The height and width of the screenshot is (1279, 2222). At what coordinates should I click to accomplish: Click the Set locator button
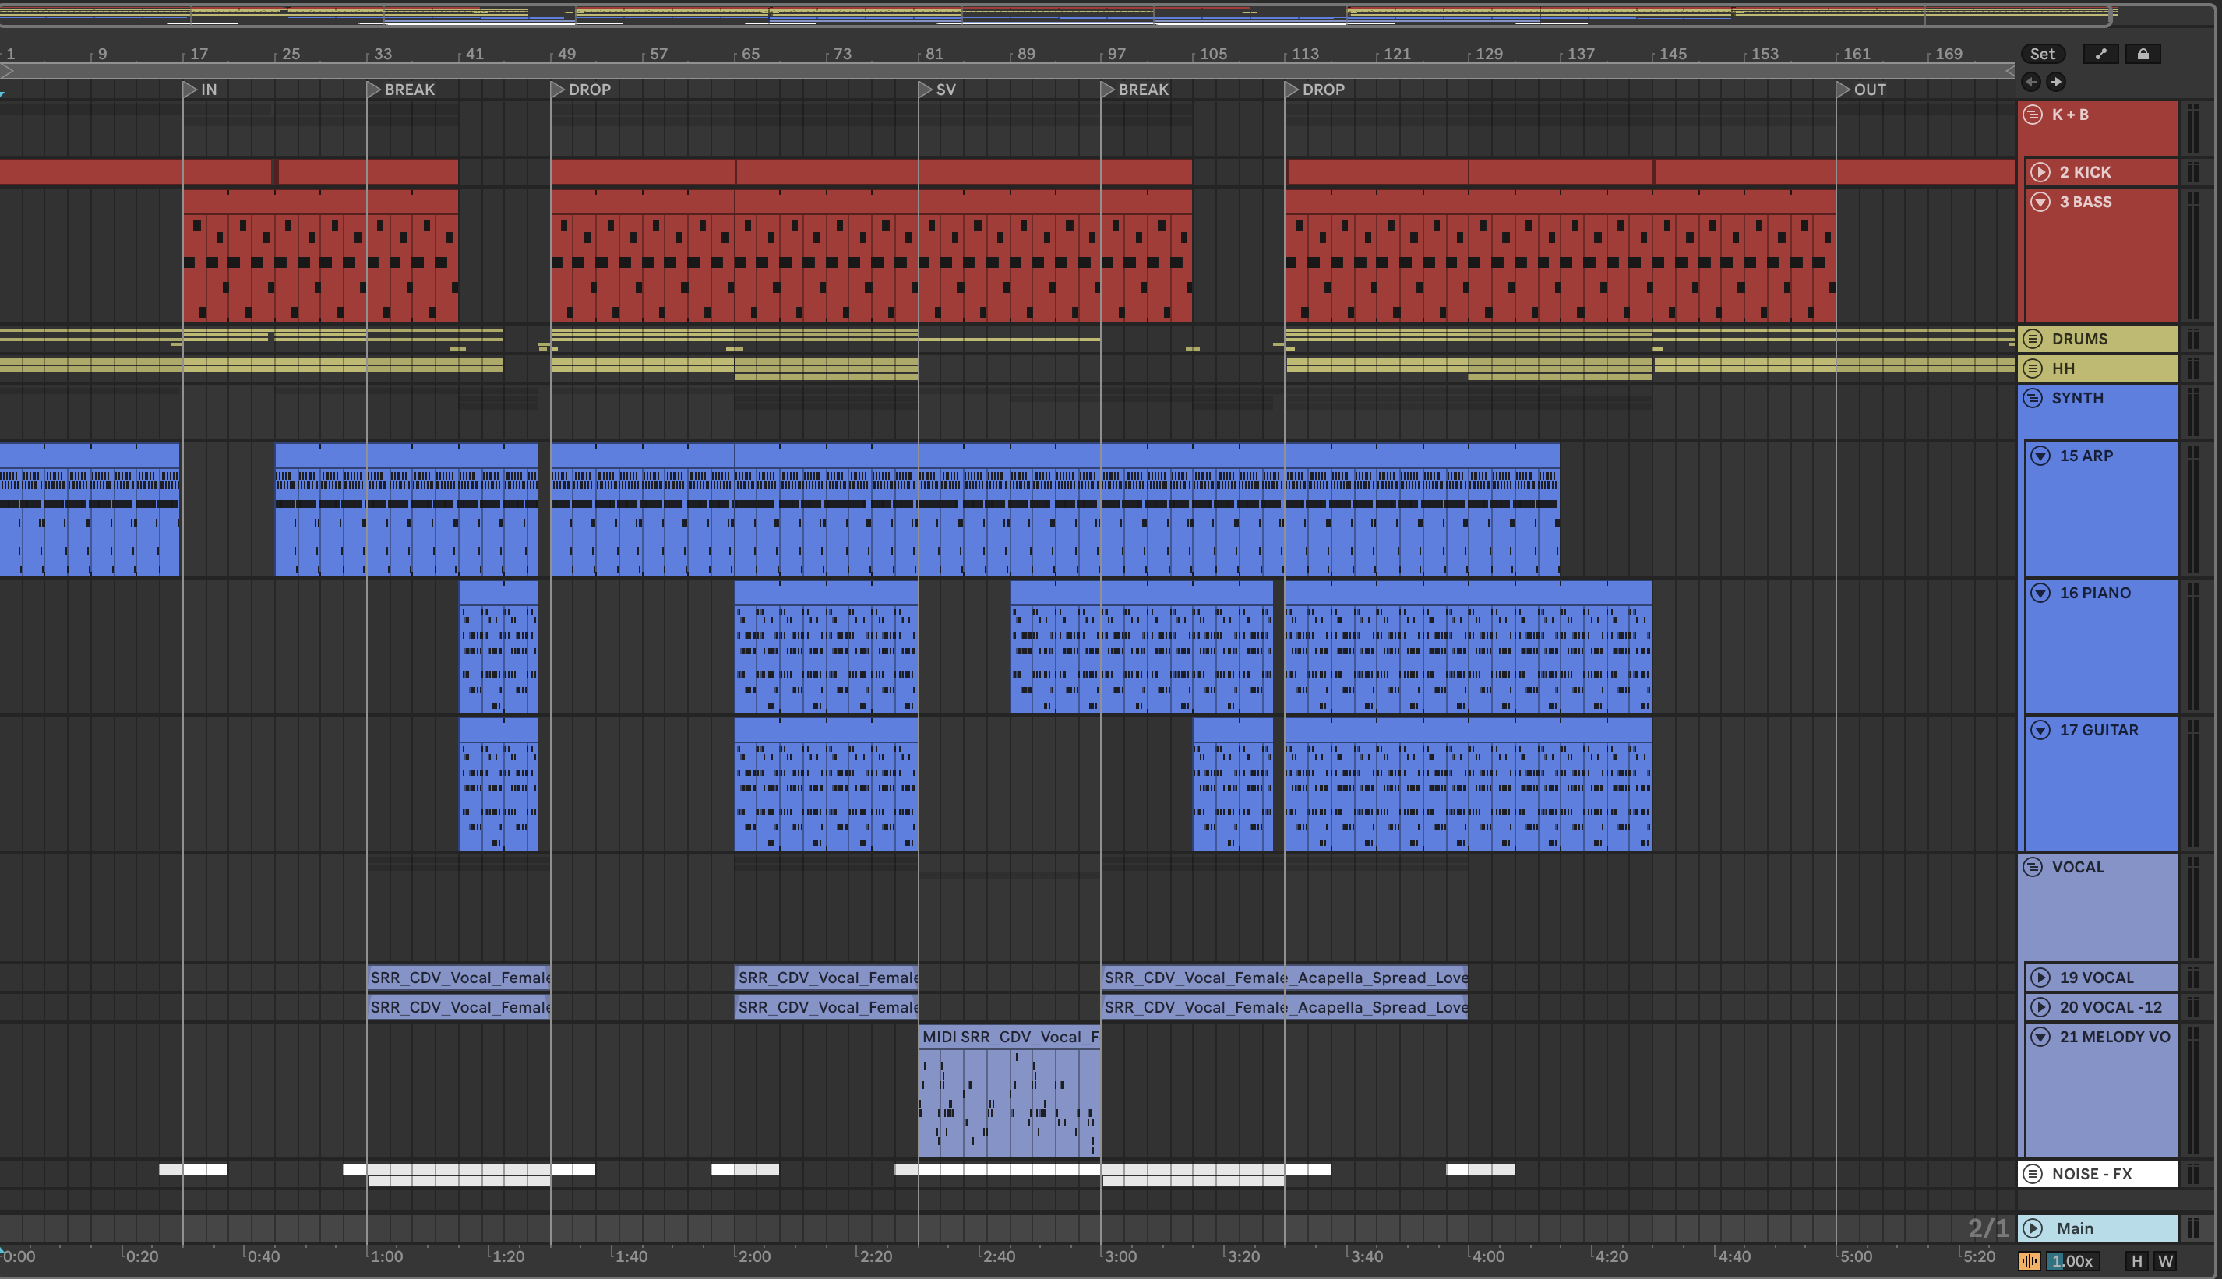[x=2042, y=55]
